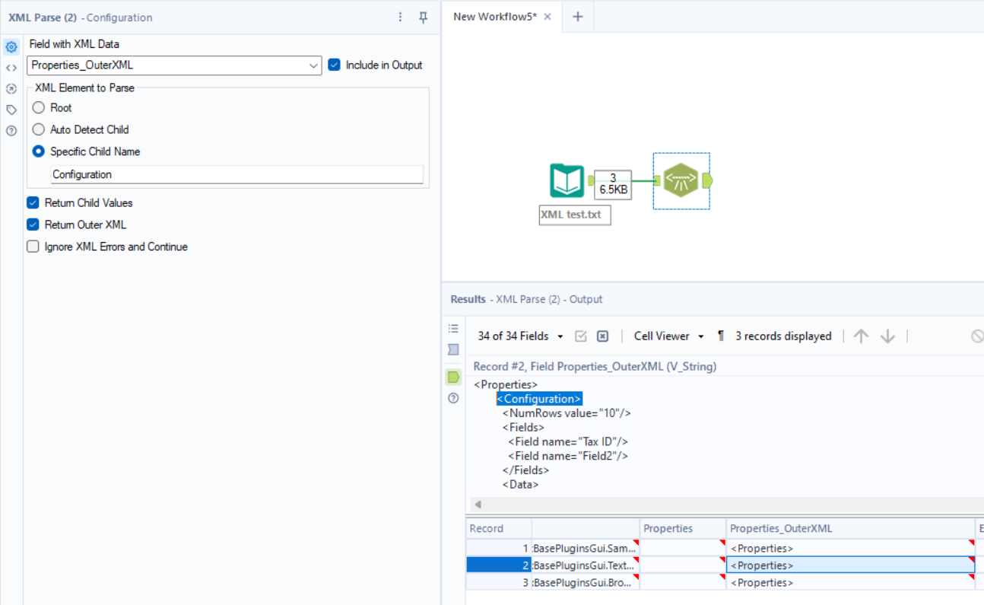The image size is (984, 605).
Task: Click the Specific Child Name text field
Action: pyautogui.click(x=236, y=174)
